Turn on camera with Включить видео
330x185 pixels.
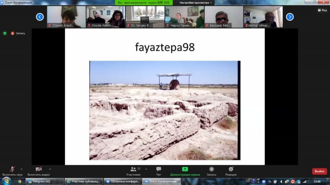pyautogui.click(x=39, y=171)
